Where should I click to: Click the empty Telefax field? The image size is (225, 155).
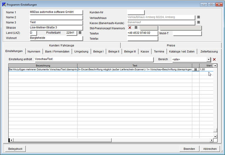(x=142, y=38)
